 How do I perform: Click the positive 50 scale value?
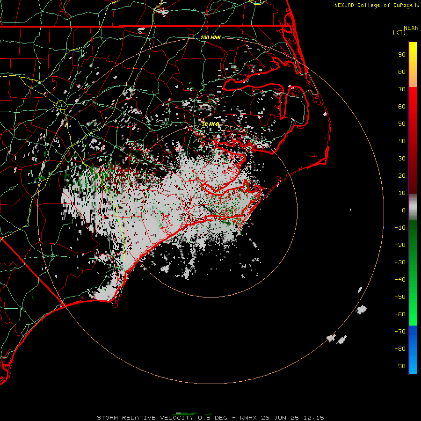(x=402, y=124)
